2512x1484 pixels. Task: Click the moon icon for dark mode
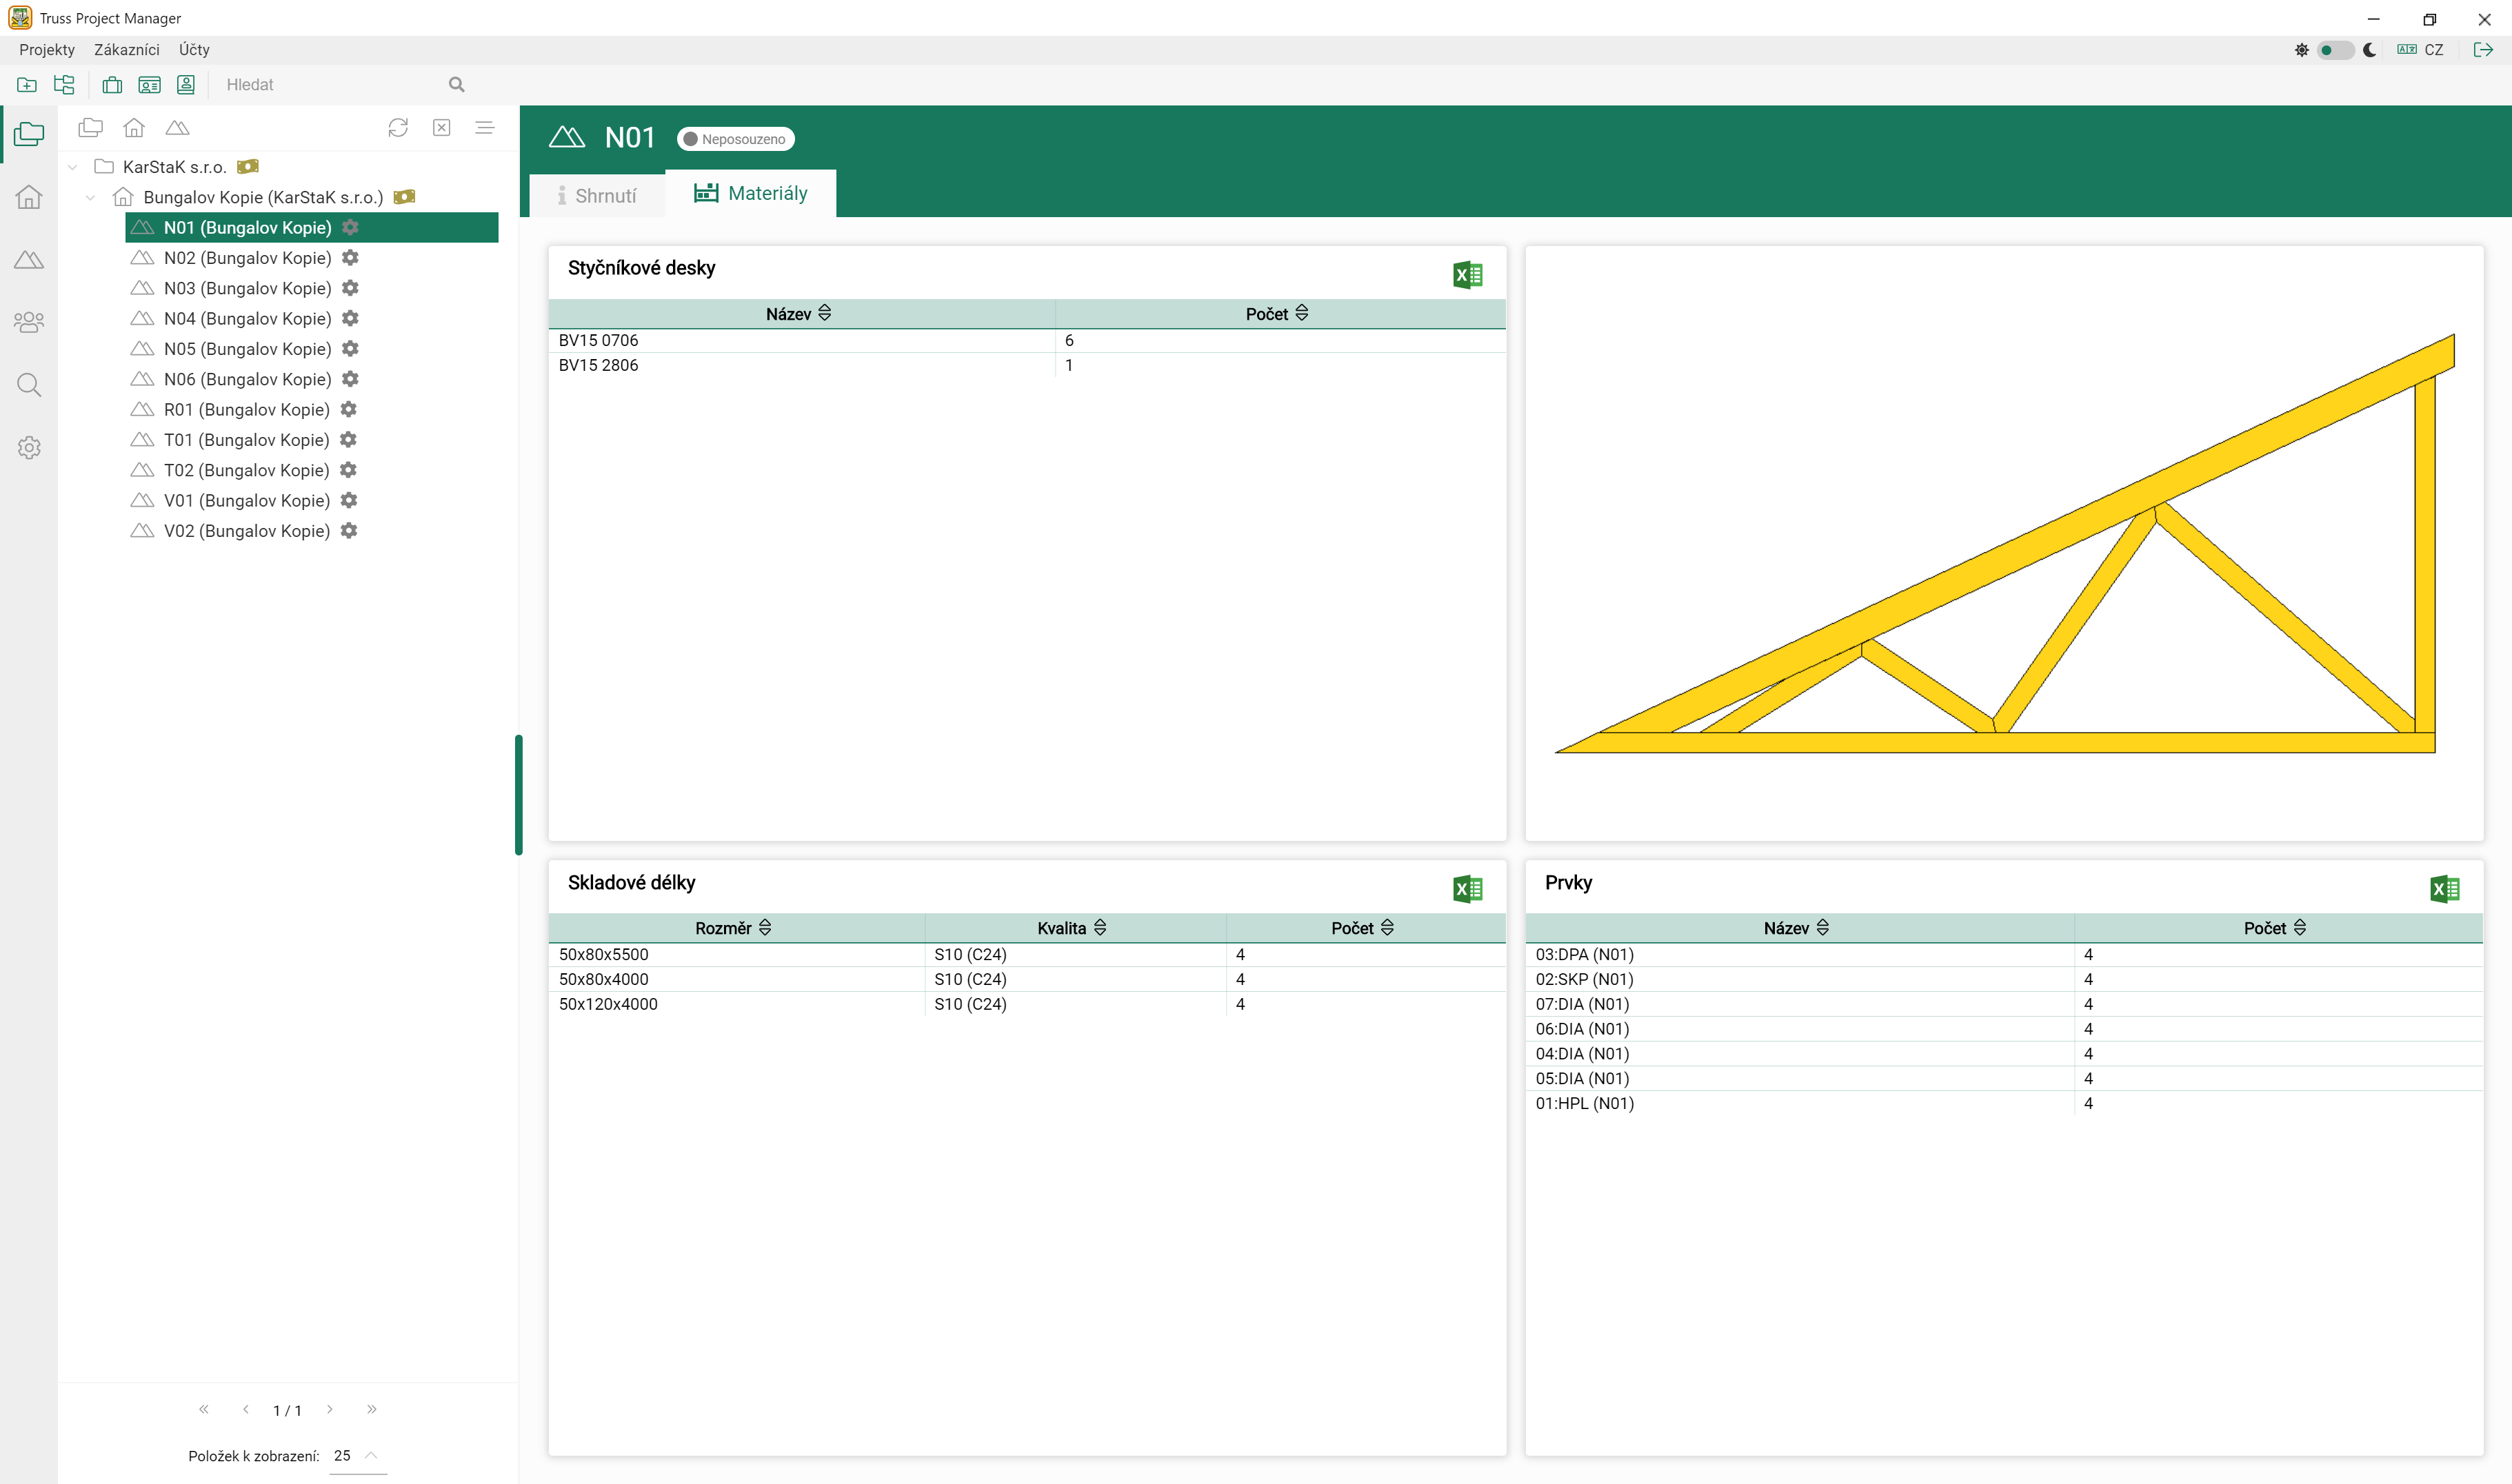(2370, 49)
